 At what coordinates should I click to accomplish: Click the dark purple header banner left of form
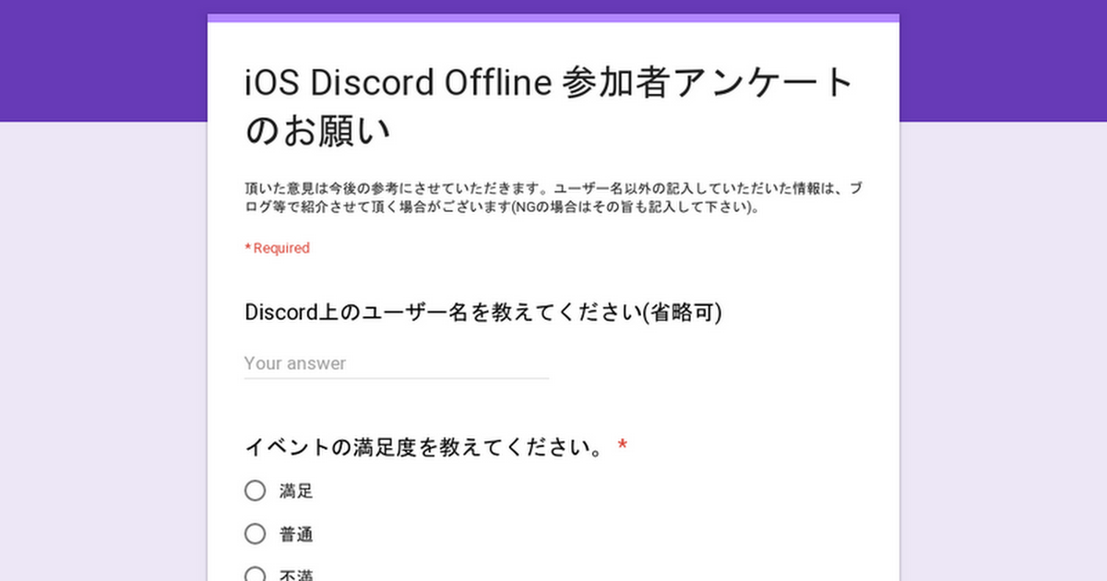101,60
